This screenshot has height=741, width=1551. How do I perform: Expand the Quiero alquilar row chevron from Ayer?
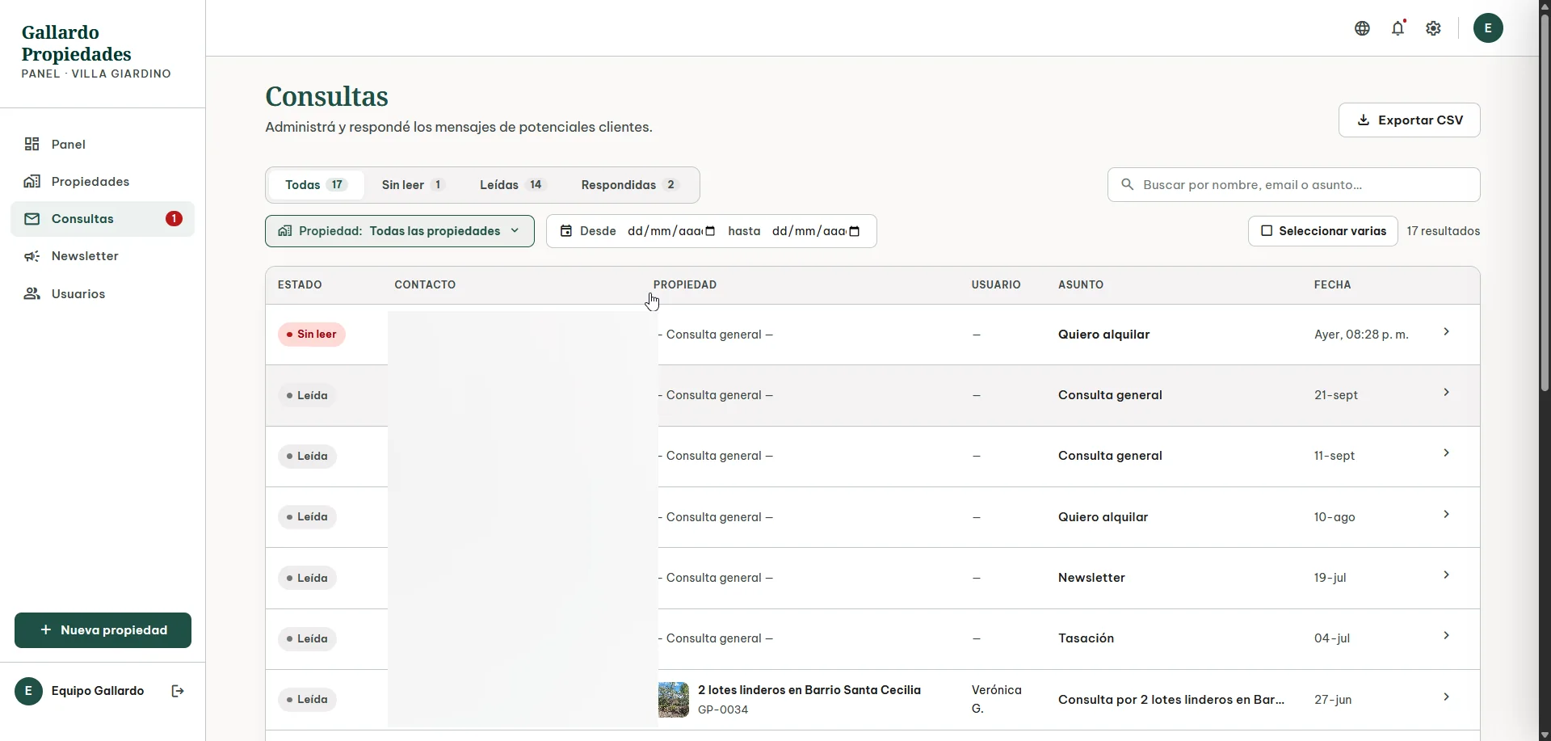click(1446, 332)
